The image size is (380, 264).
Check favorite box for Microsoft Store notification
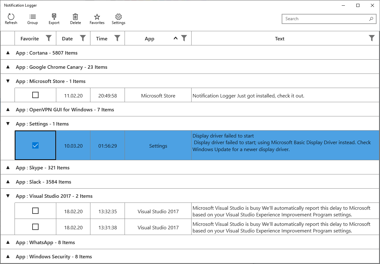pyautogui.click(x=35, y=95)
